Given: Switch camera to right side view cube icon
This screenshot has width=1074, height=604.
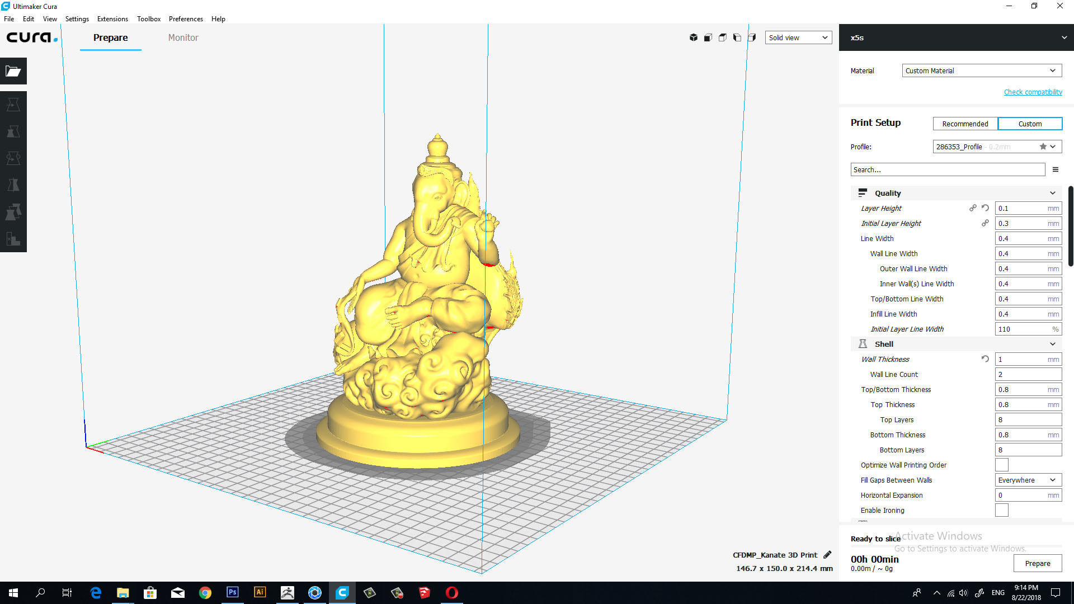Looking at the screenshot, I should (752, 37).
